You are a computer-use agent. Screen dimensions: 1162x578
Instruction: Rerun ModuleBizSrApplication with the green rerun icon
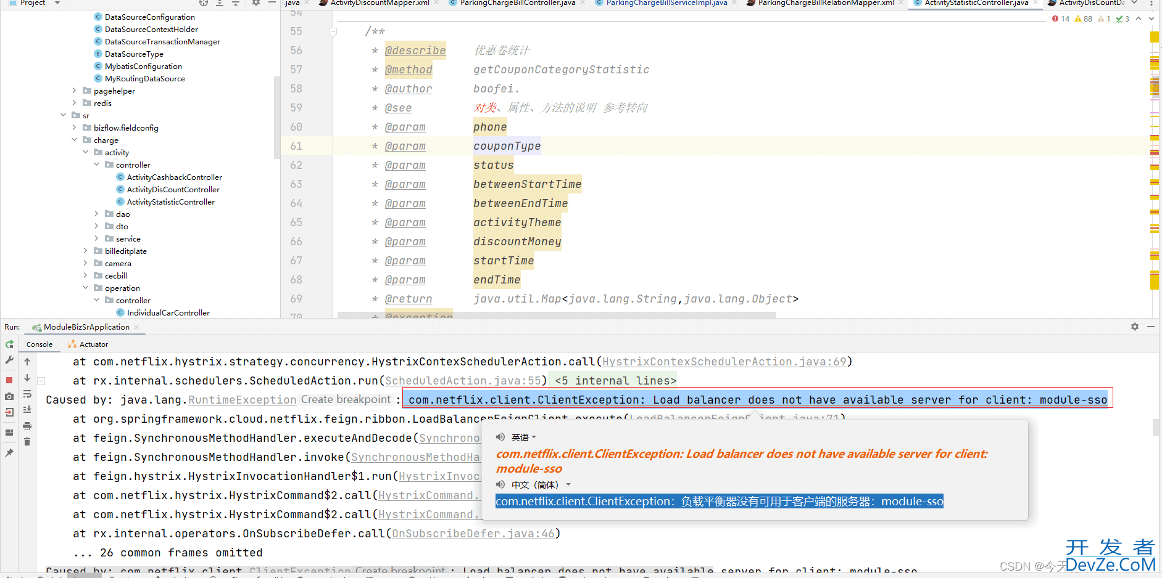(9, 344)
